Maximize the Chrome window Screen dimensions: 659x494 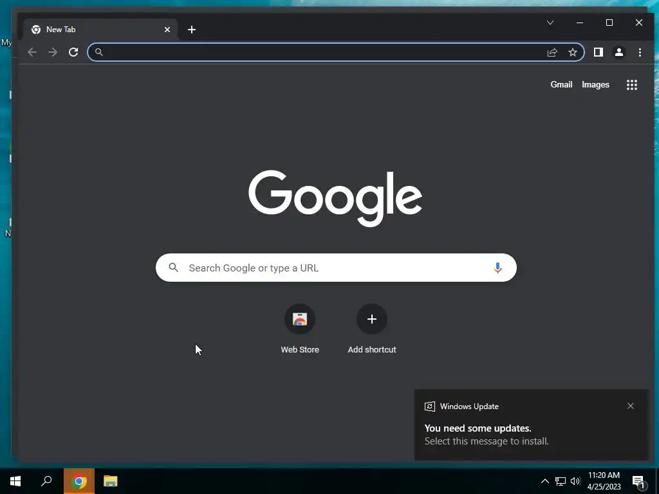pos(609,23)
